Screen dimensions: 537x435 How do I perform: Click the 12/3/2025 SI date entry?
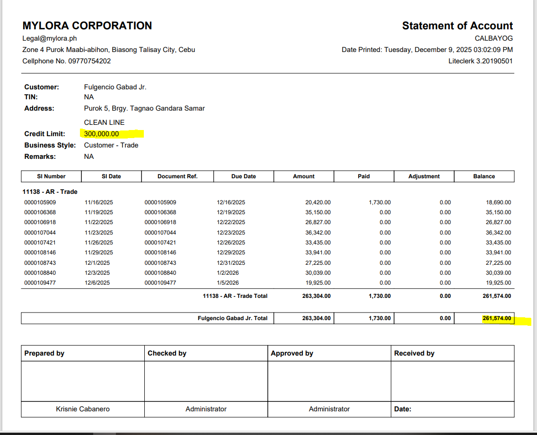pyautogui.click(x=97, y=273)
